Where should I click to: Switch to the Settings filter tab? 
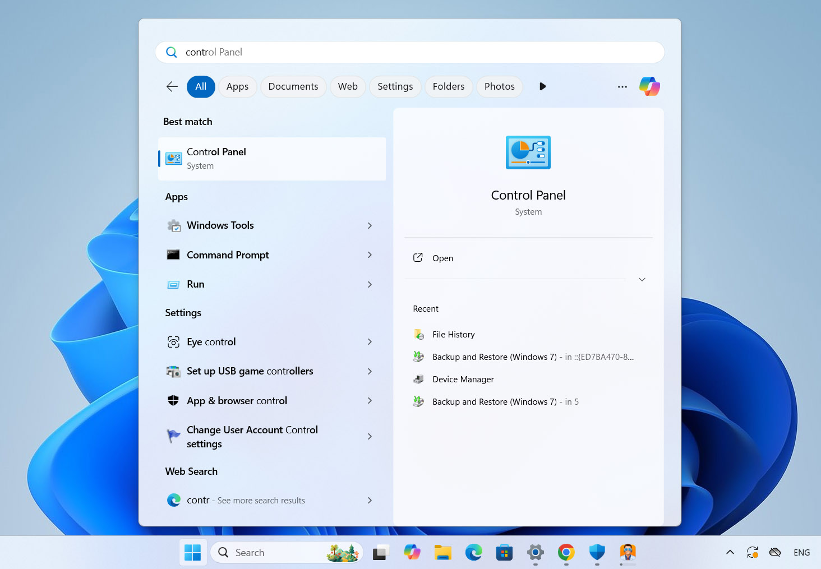point(395,87)
